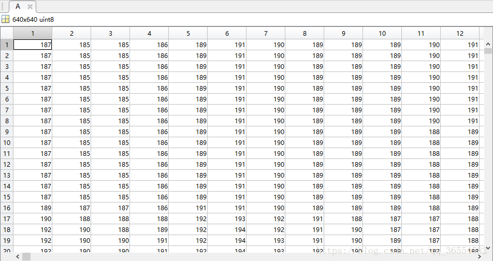The width and height of the screenshot is (493, 261).
Task: Select cell 191 in row 1, column 12
Action: pos(460,45)
